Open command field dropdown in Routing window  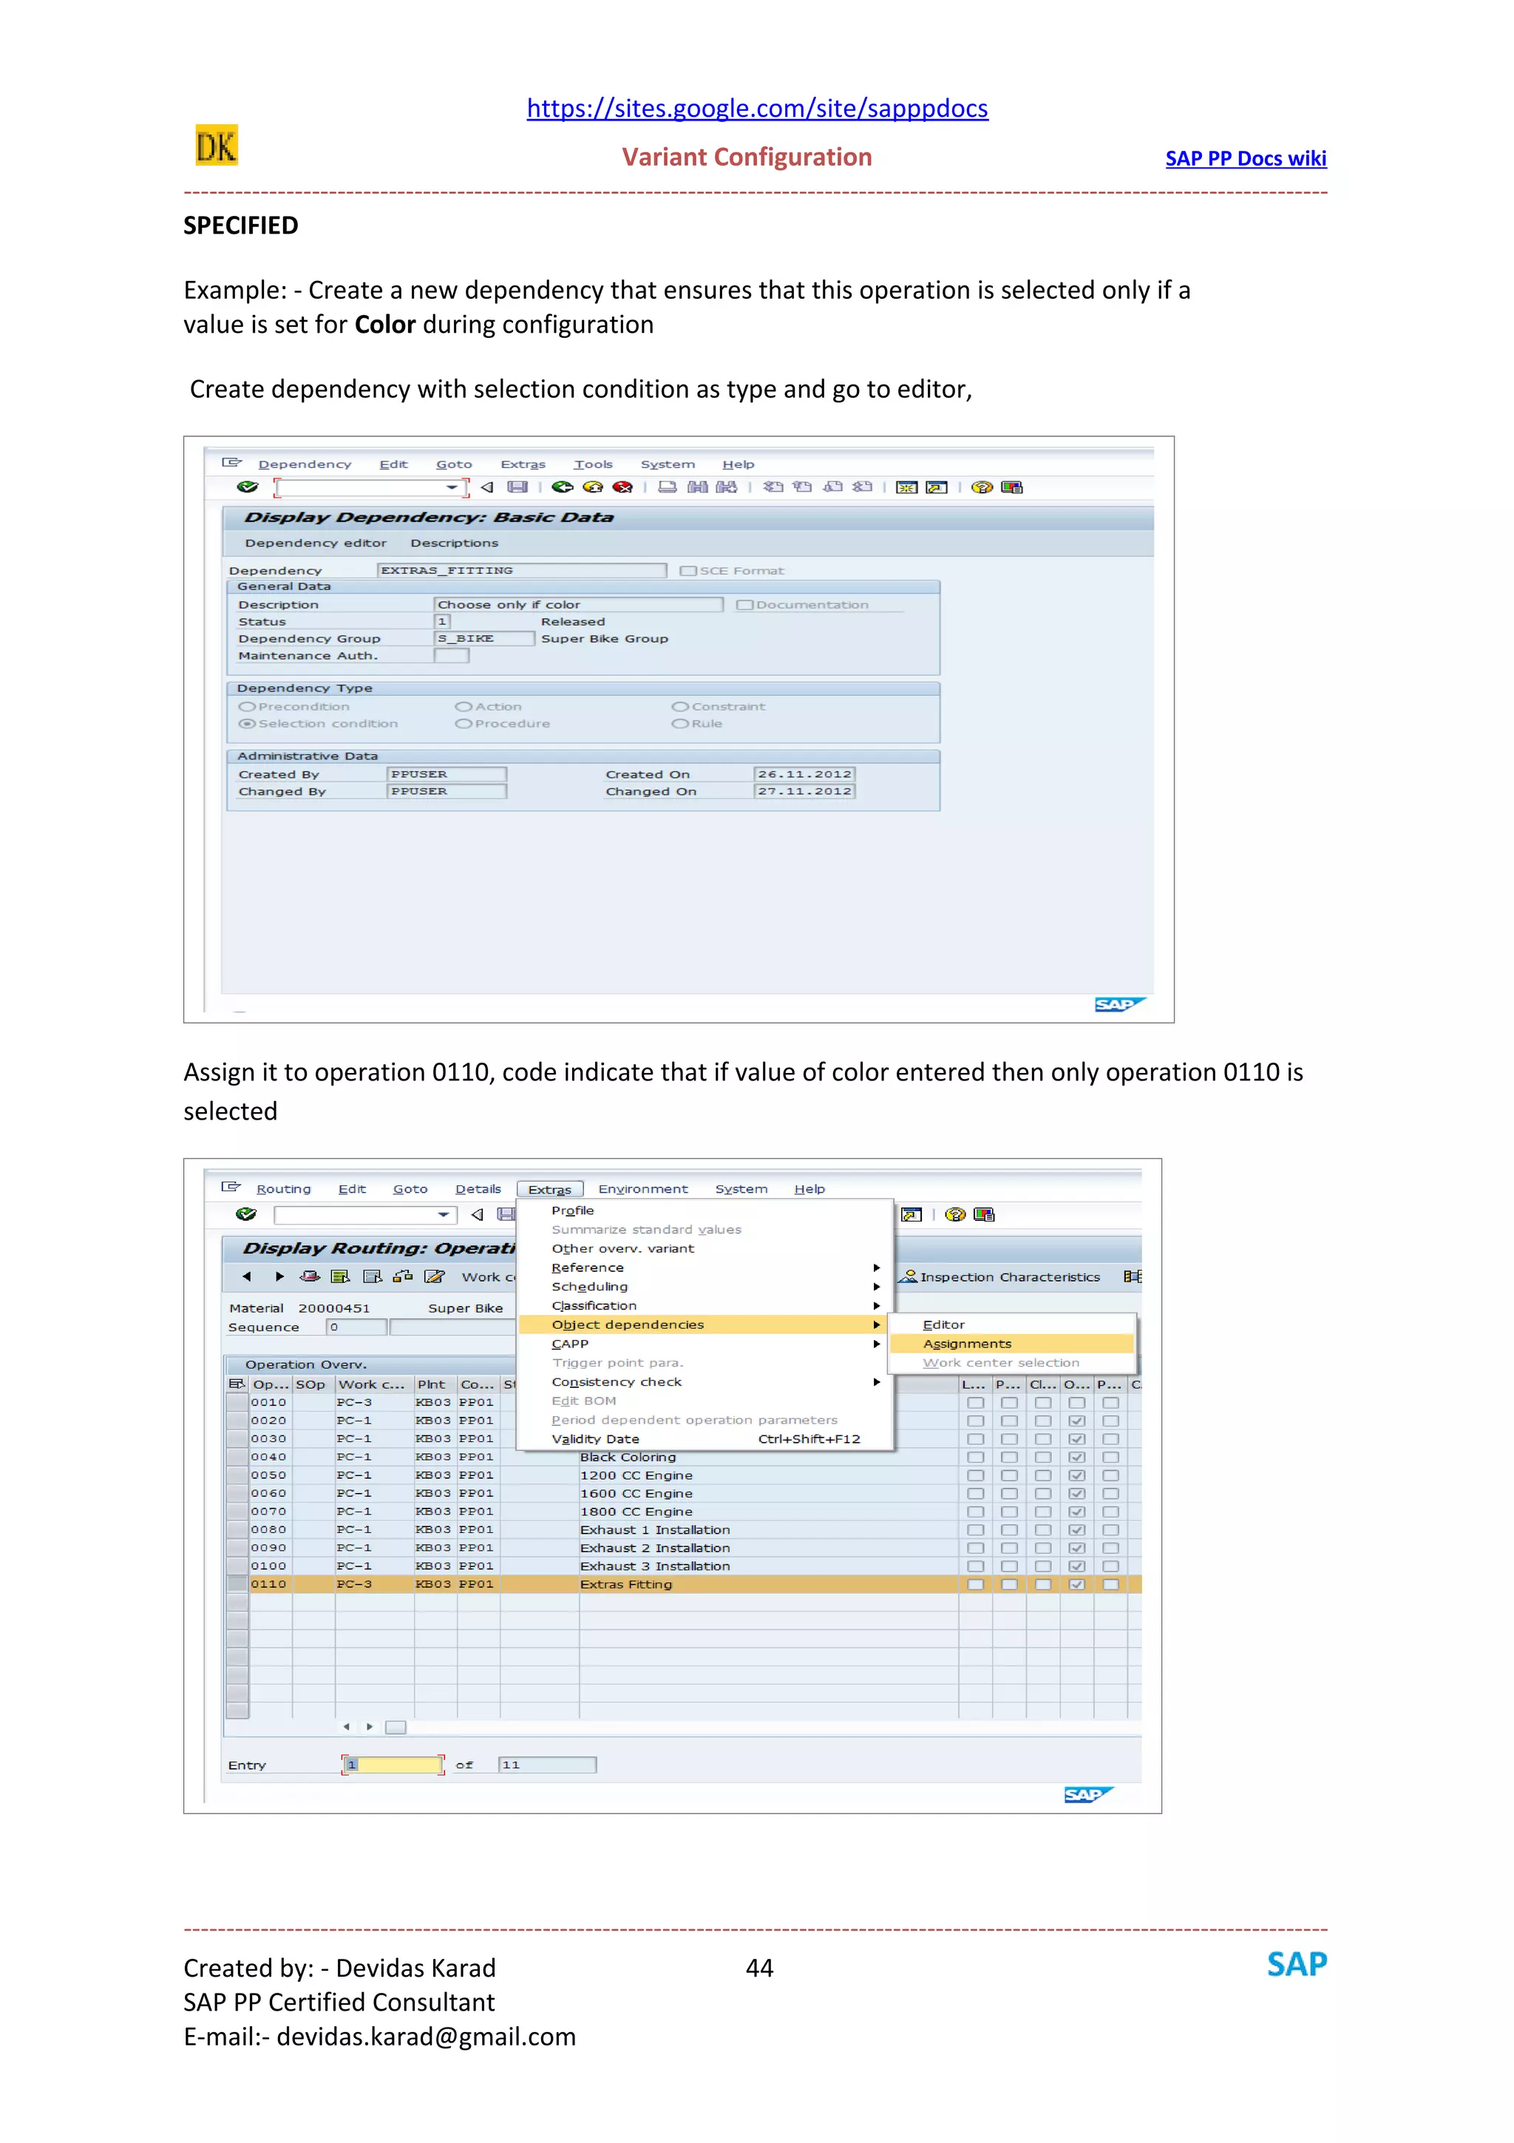443,1214
